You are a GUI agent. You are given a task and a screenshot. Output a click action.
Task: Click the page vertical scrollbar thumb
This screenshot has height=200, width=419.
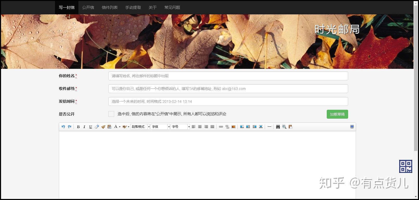point(416,78)
